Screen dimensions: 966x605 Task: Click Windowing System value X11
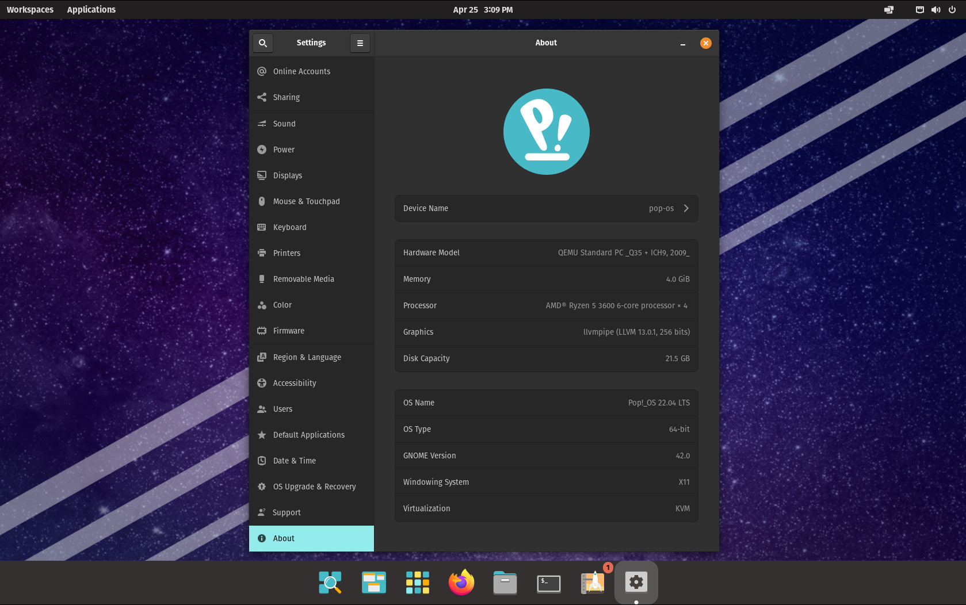pos(684,482)
